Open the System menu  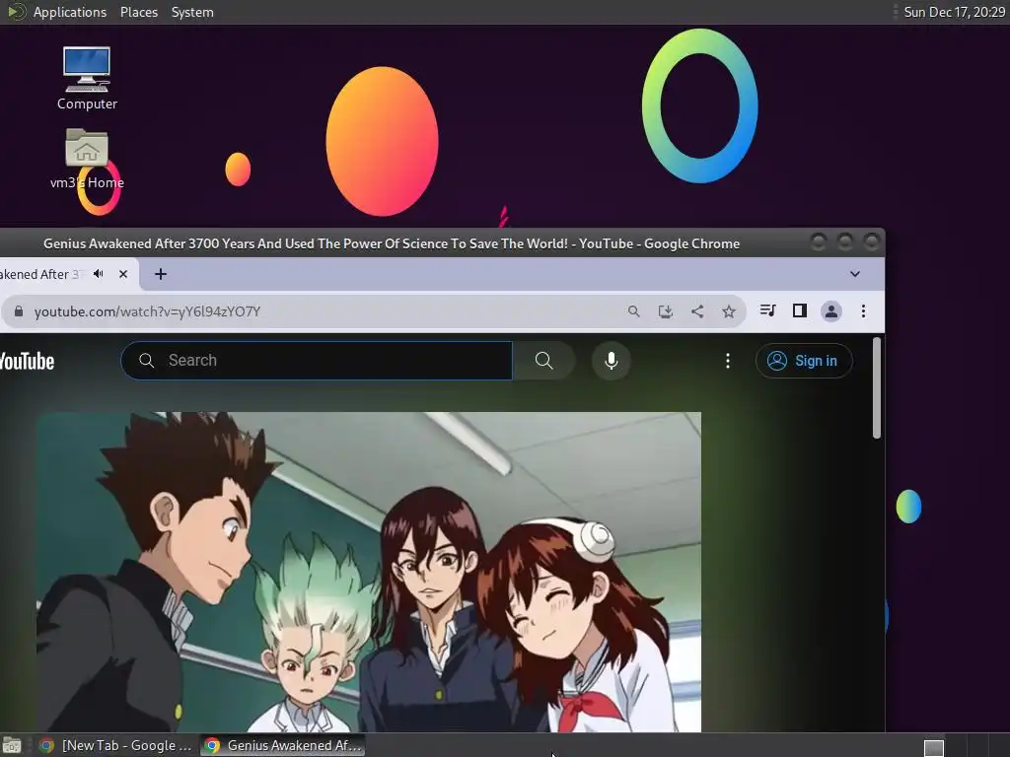point(192,12)
